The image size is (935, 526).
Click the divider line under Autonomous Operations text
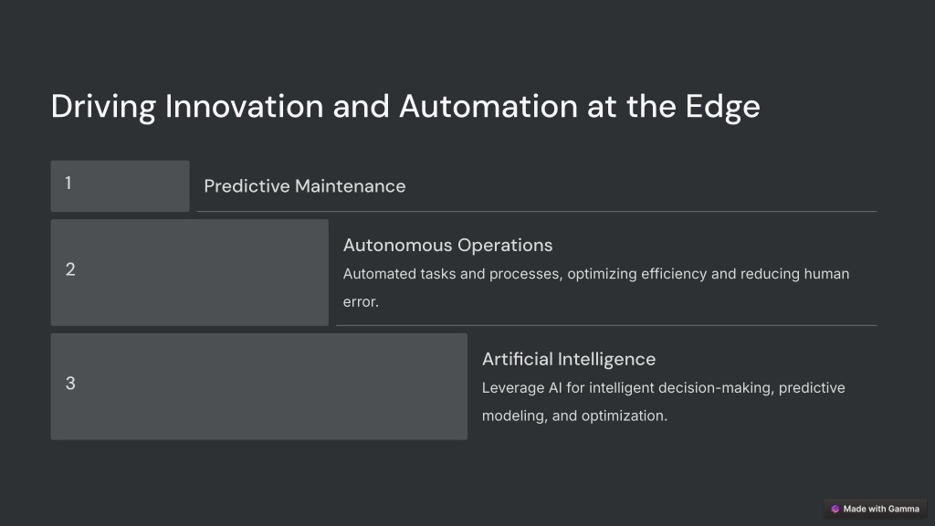[x=606, y=325]
